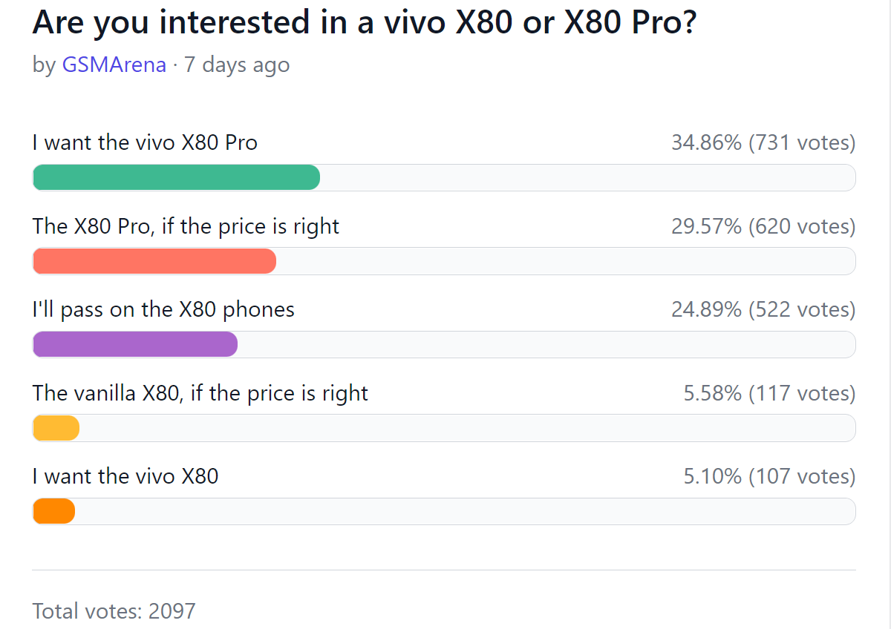Image resolution: width=891 pixels, height=629 pixels.
Task: Open the GSMArena author link
Action: coord(114,65)
